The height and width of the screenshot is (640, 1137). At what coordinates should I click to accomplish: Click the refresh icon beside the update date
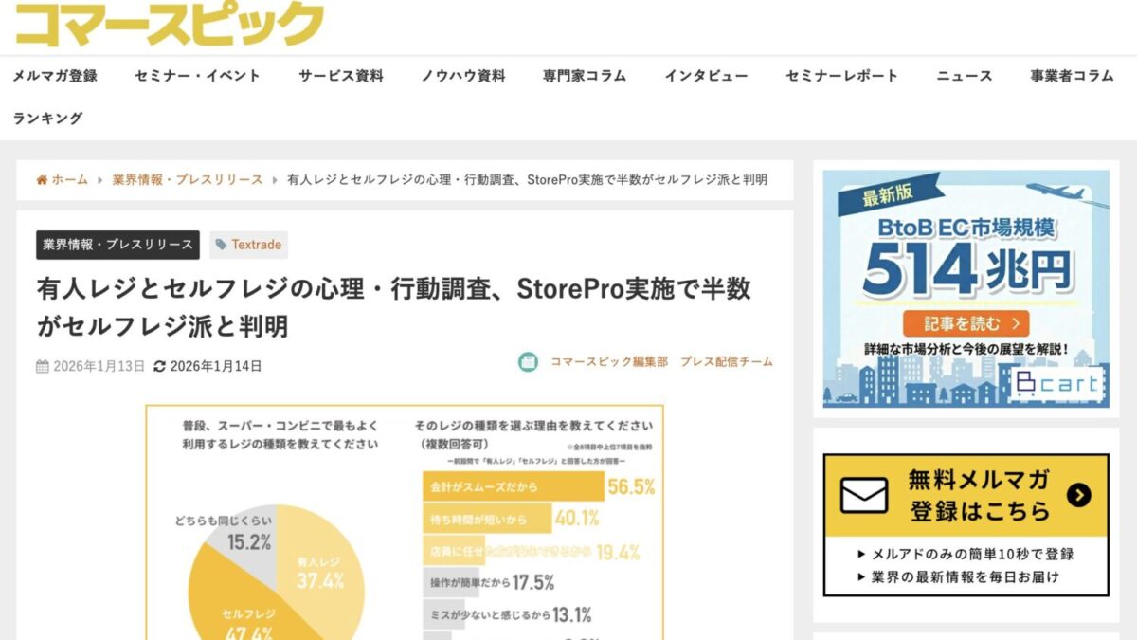(x=160, y=363)
